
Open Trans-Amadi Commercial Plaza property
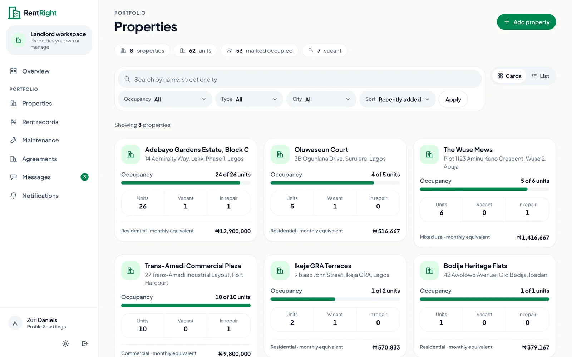(186, 306)
